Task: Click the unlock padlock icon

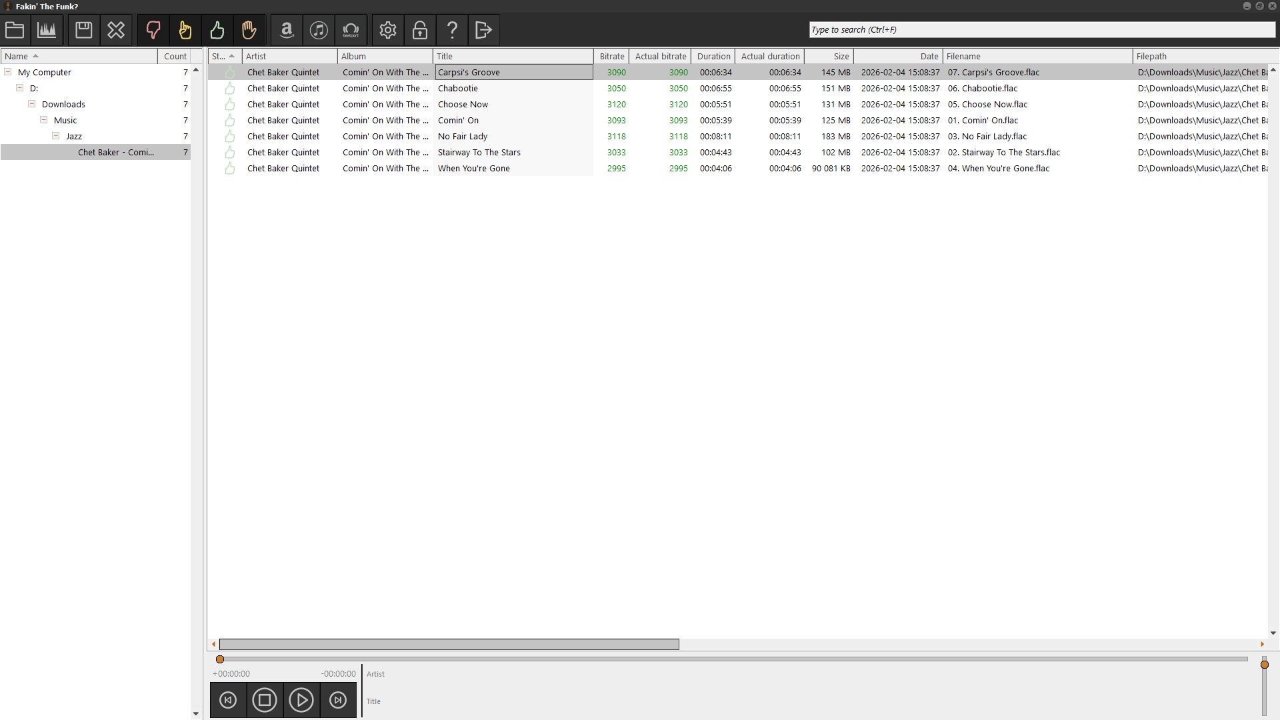Action: [420, 30]
